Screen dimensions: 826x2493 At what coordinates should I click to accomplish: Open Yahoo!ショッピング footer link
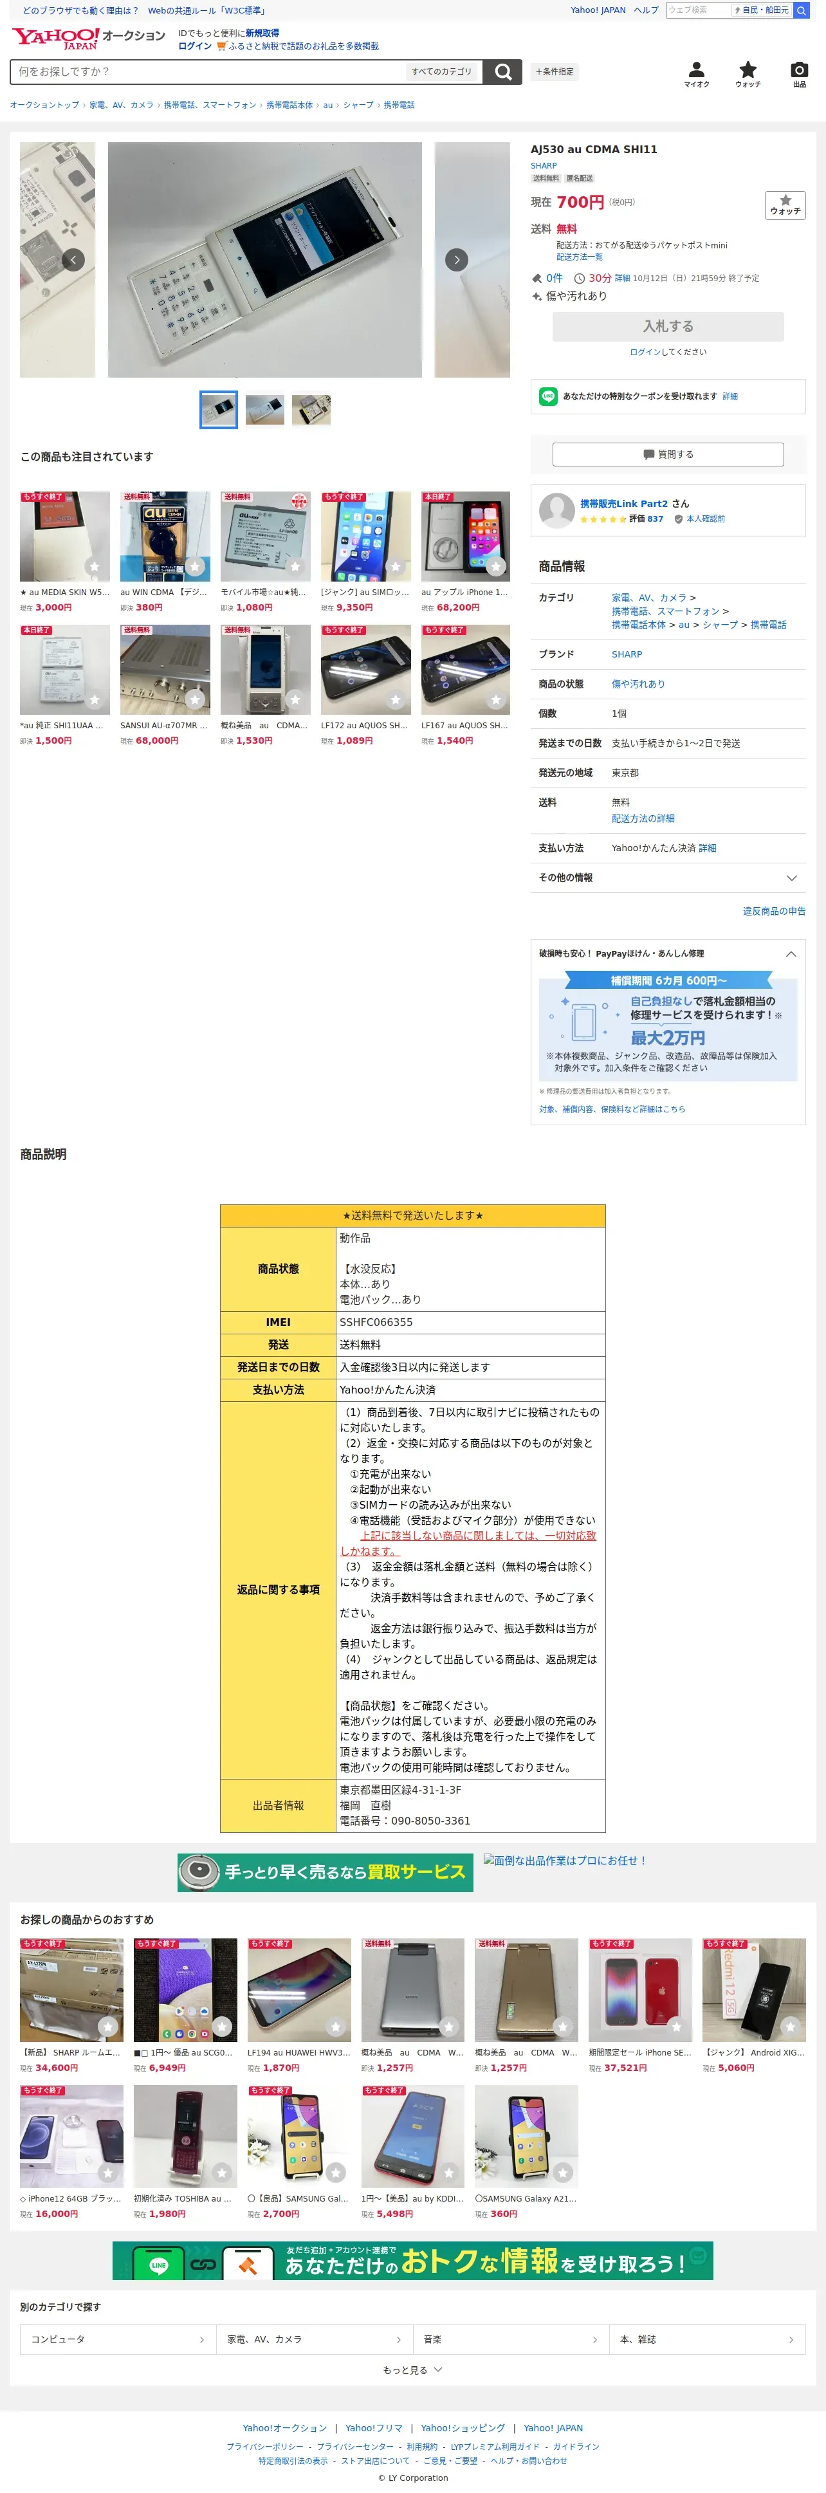(463, 2428)
